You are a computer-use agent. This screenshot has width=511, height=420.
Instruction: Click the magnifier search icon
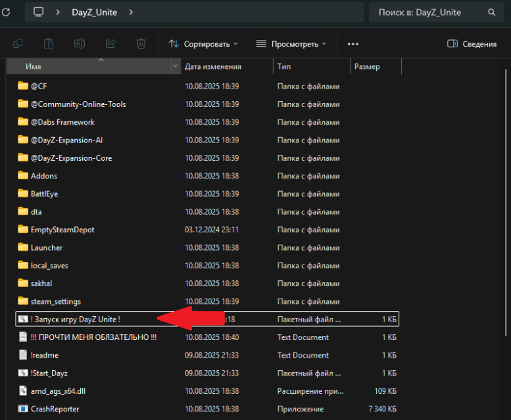pos(491,12)
